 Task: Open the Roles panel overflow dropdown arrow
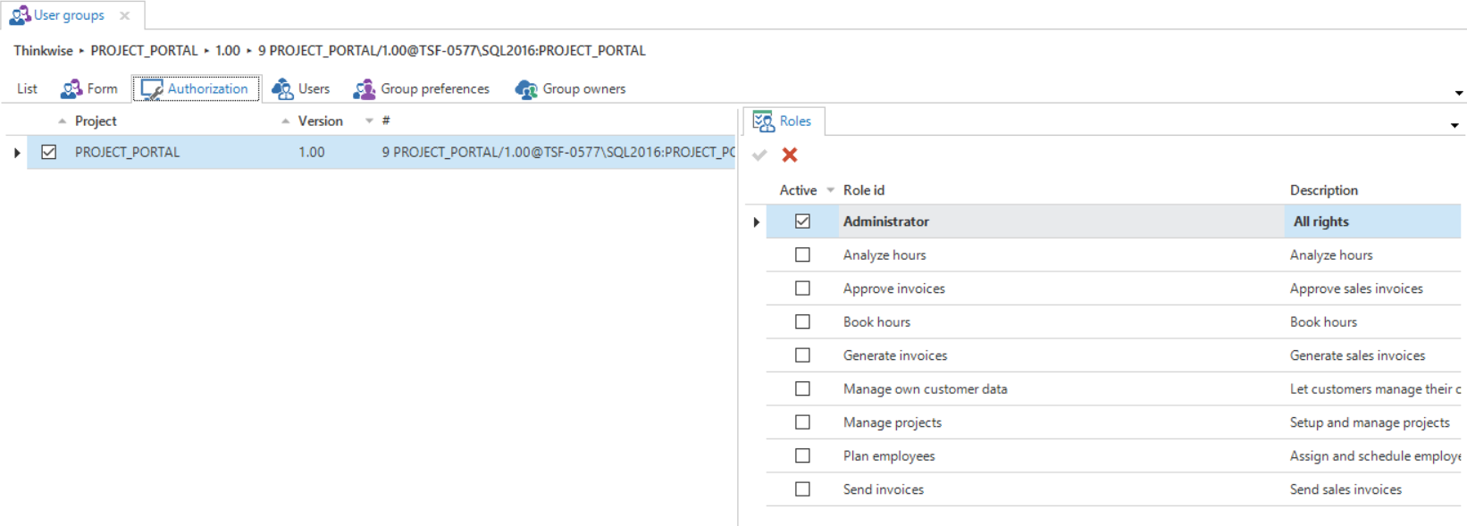click(1454, 125)
